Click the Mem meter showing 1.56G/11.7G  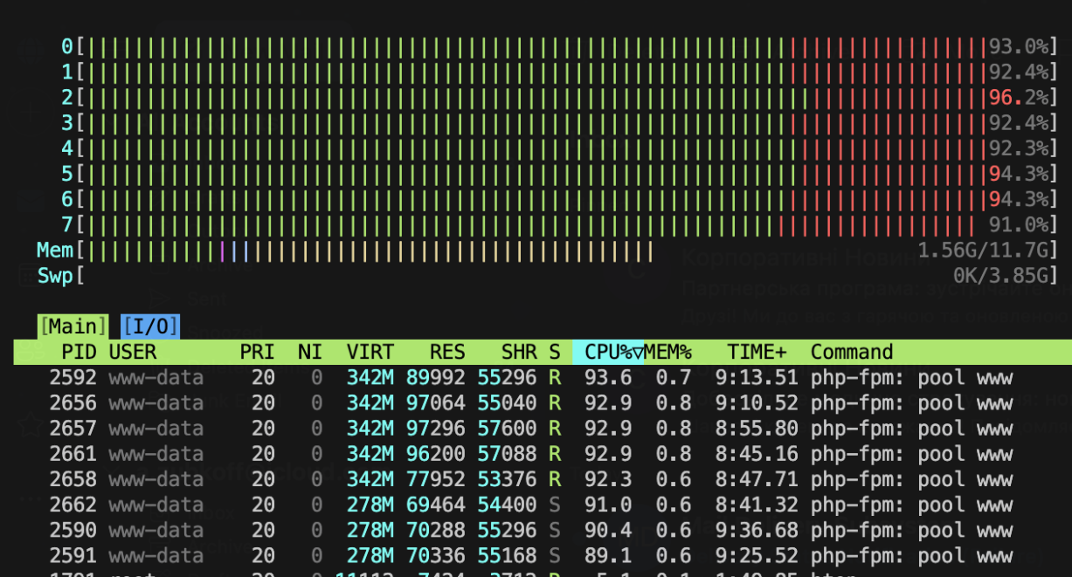coord(548,251)
